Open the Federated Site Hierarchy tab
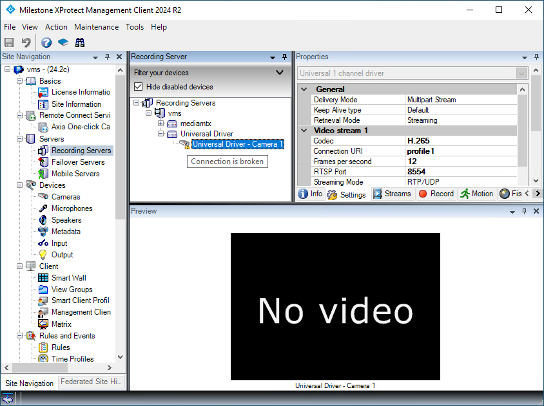 click(x=91, y=382)
